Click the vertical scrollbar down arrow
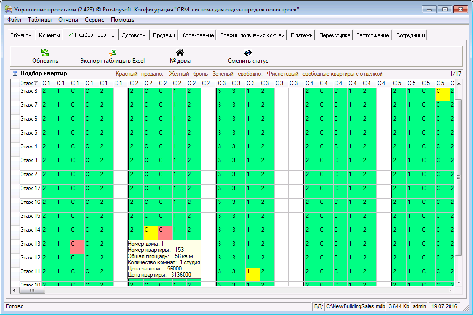Image resolution: width=473 pixels, height=315 pixels. coord(458,283)
